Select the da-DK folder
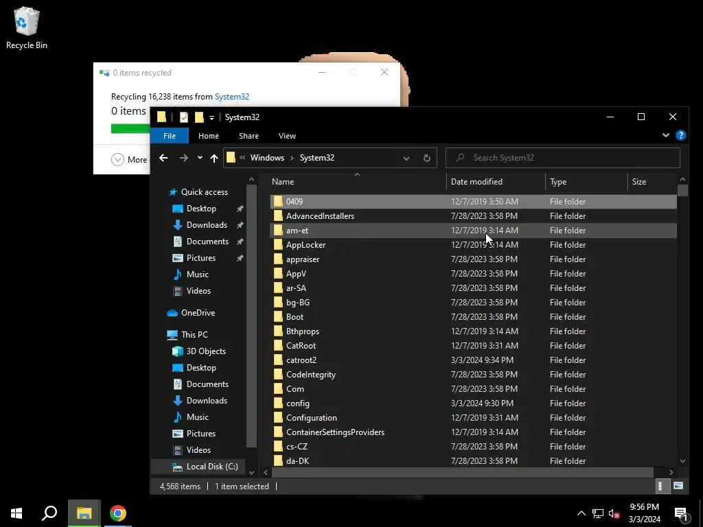The width and height of the screenshot is (703, 527). point(473,460)
